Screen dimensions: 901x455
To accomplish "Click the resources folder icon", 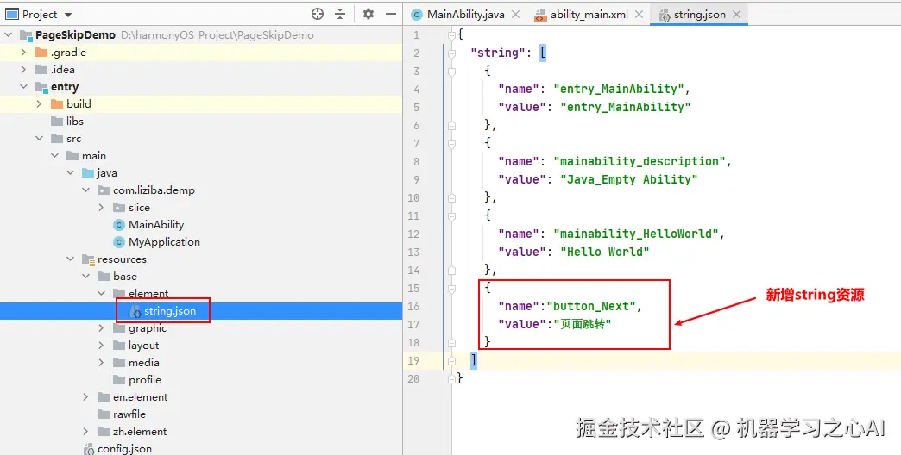I will click(x=88, y=259).
